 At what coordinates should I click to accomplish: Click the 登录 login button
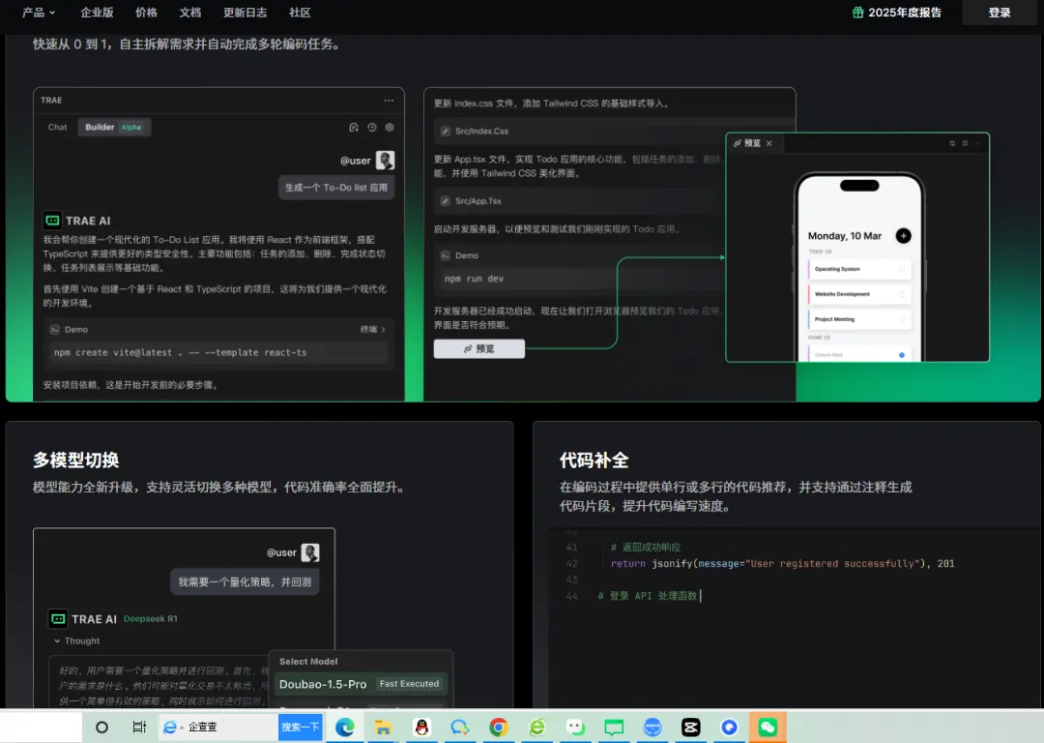coord(1000,13)
